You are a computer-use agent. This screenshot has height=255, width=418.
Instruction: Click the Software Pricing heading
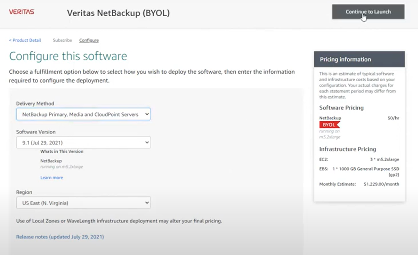[x=341, y=108]
